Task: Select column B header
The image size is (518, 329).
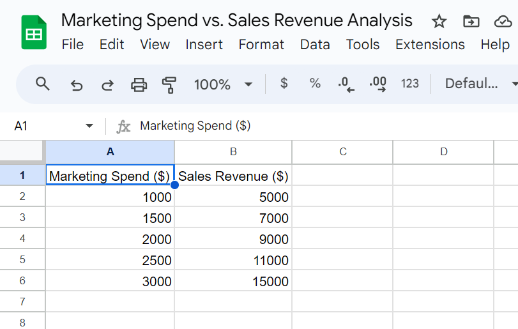Action: click(233, 151)
